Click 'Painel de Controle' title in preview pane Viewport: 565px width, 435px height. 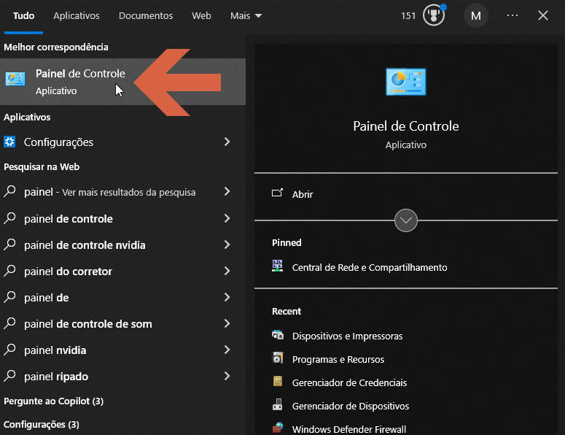pos(406,126)
